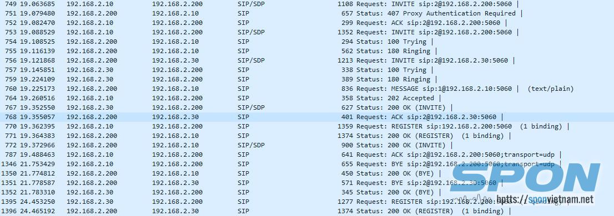Screen dimensions: 614x216
Task: Select packet 755 Status 180 Ringing
Action: 307,51
